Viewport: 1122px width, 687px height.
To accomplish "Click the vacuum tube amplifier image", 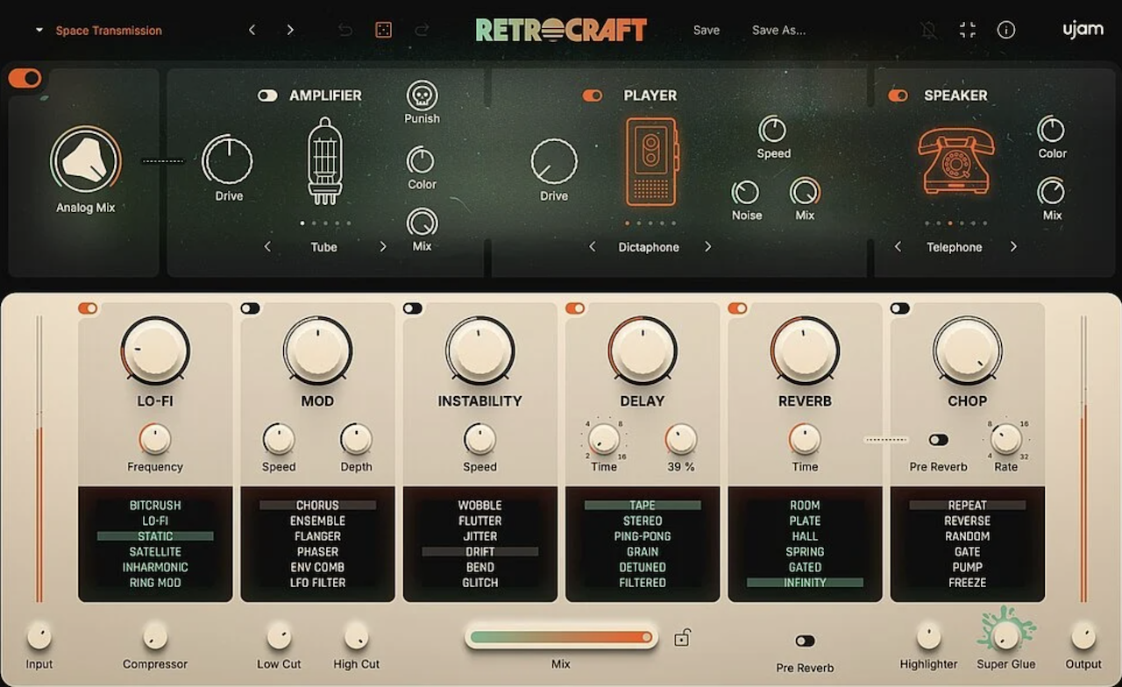I will coord(323,160).
